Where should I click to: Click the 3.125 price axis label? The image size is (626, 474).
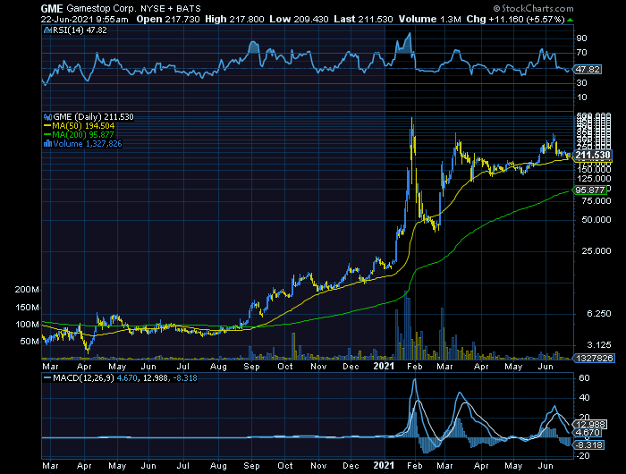[599, 345]
